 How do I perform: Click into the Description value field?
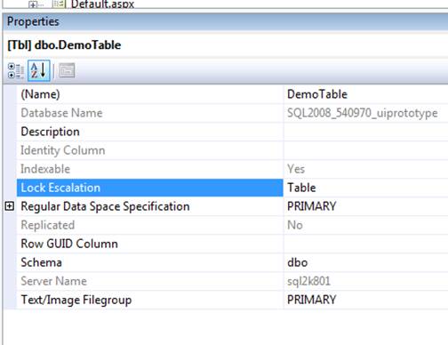(365, 132)
